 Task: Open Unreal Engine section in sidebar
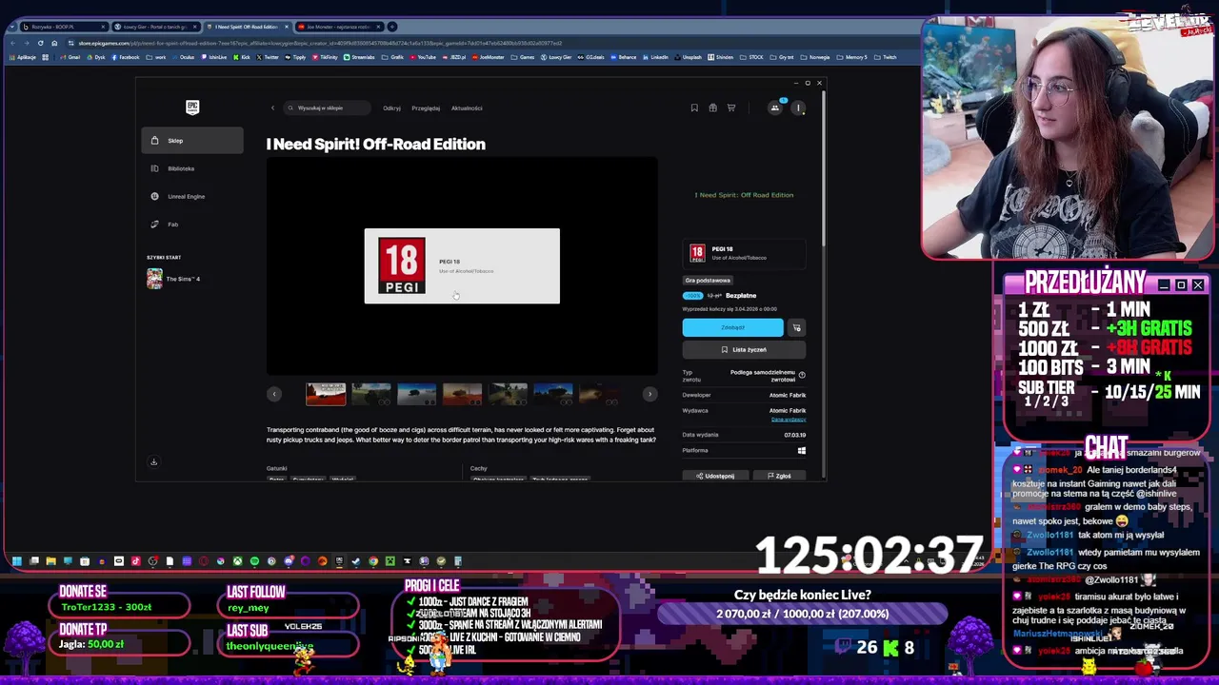[192, 196]
